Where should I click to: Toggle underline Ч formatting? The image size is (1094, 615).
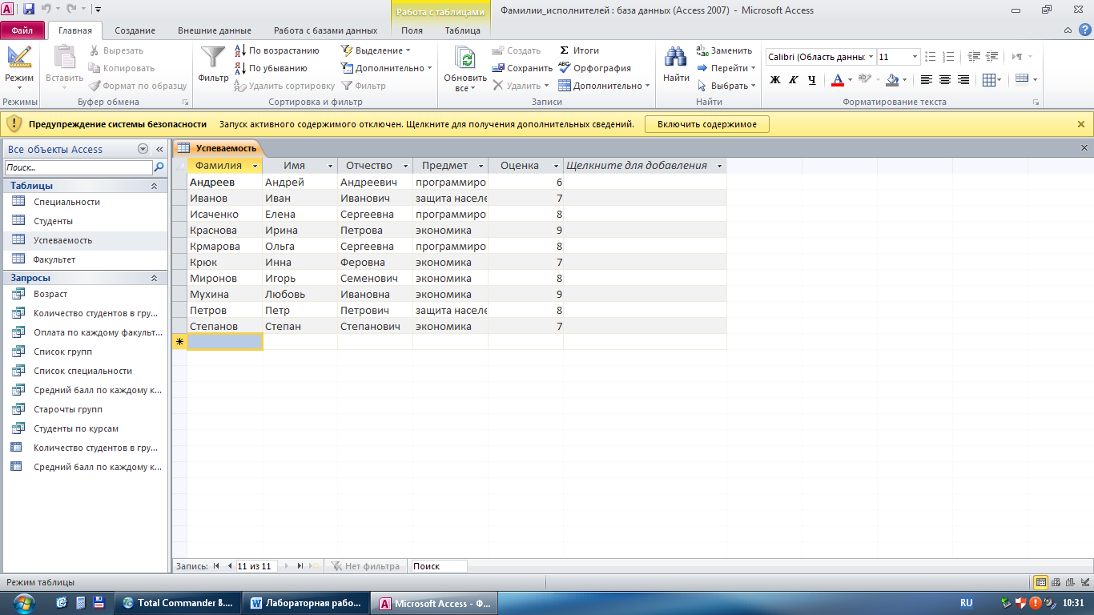[x=811, y=80]
